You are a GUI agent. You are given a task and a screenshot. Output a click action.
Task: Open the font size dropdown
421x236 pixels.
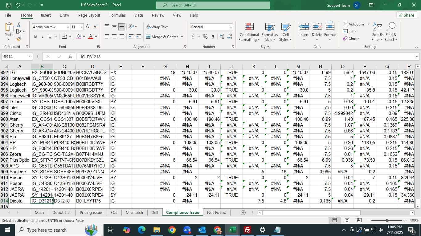coord(81,27)
